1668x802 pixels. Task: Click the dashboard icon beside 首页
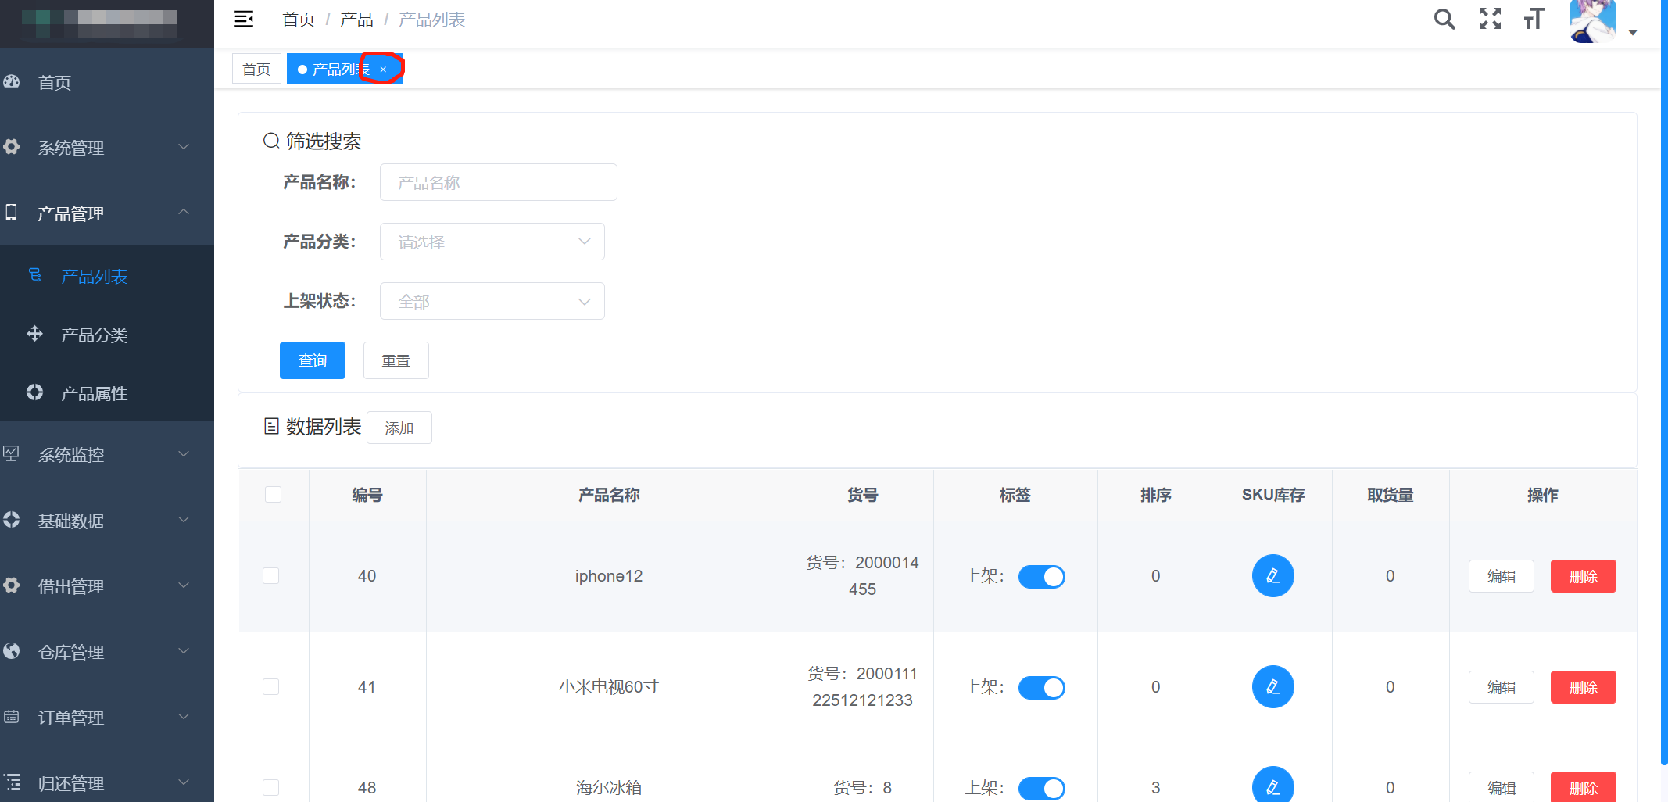[x=12, y=81]
